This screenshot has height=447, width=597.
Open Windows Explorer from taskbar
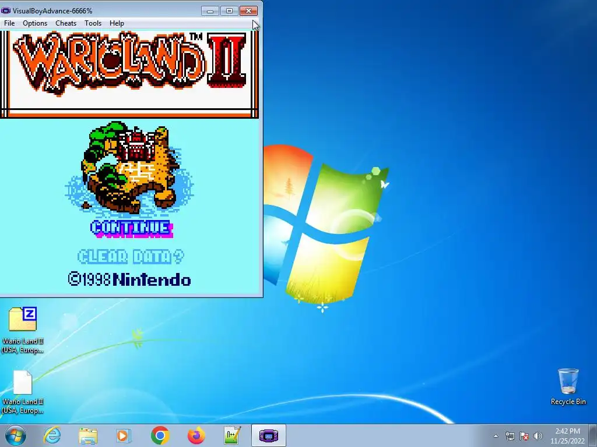coord(88,435)
